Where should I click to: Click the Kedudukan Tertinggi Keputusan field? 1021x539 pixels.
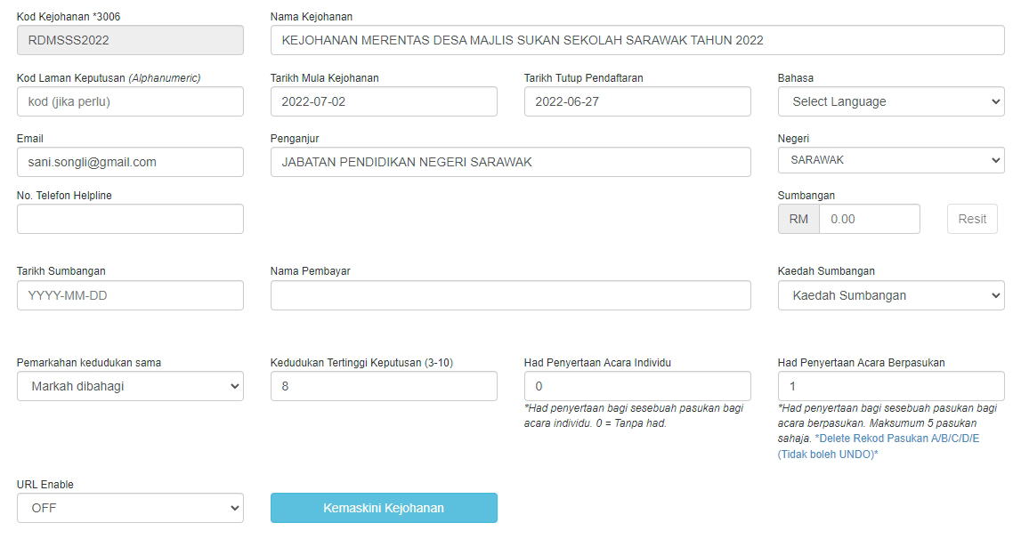[x=384, y=386]
